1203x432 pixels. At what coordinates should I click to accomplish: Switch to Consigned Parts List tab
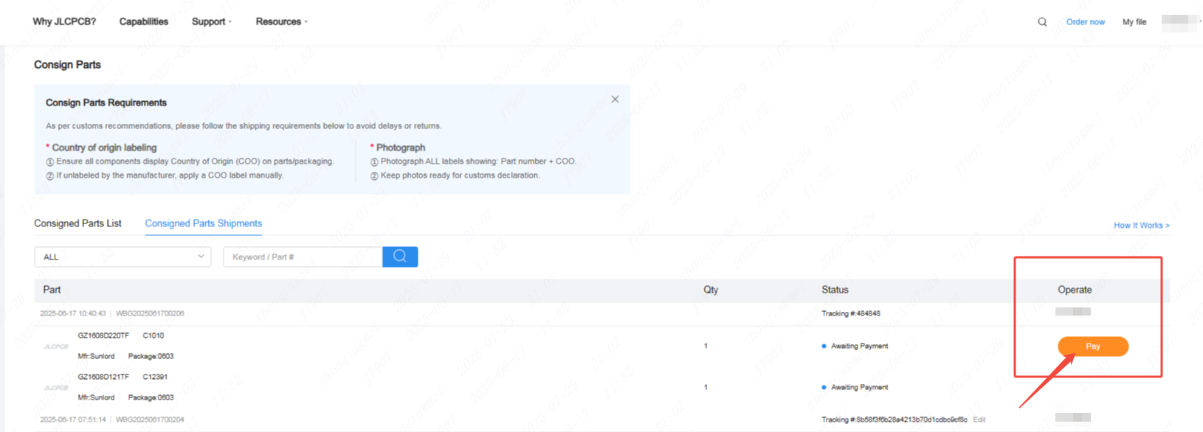(x=77, y=223)
